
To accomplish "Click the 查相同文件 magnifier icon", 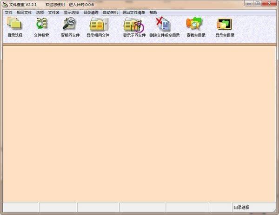I will [70, 24].
